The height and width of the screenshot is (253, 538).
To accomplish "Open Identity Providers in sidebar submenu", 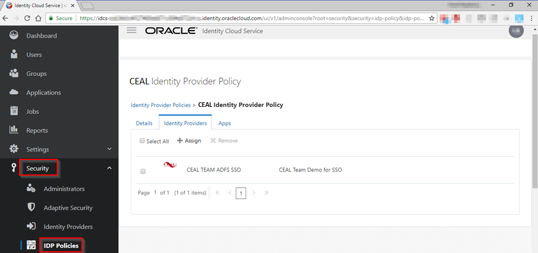I will pyautogui.click(x=68, y=226).
